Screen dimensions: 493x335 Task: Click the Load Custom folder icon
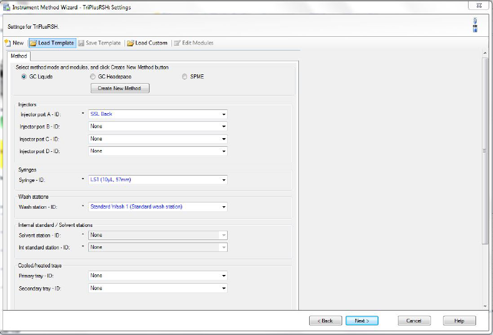click(131, 43)
